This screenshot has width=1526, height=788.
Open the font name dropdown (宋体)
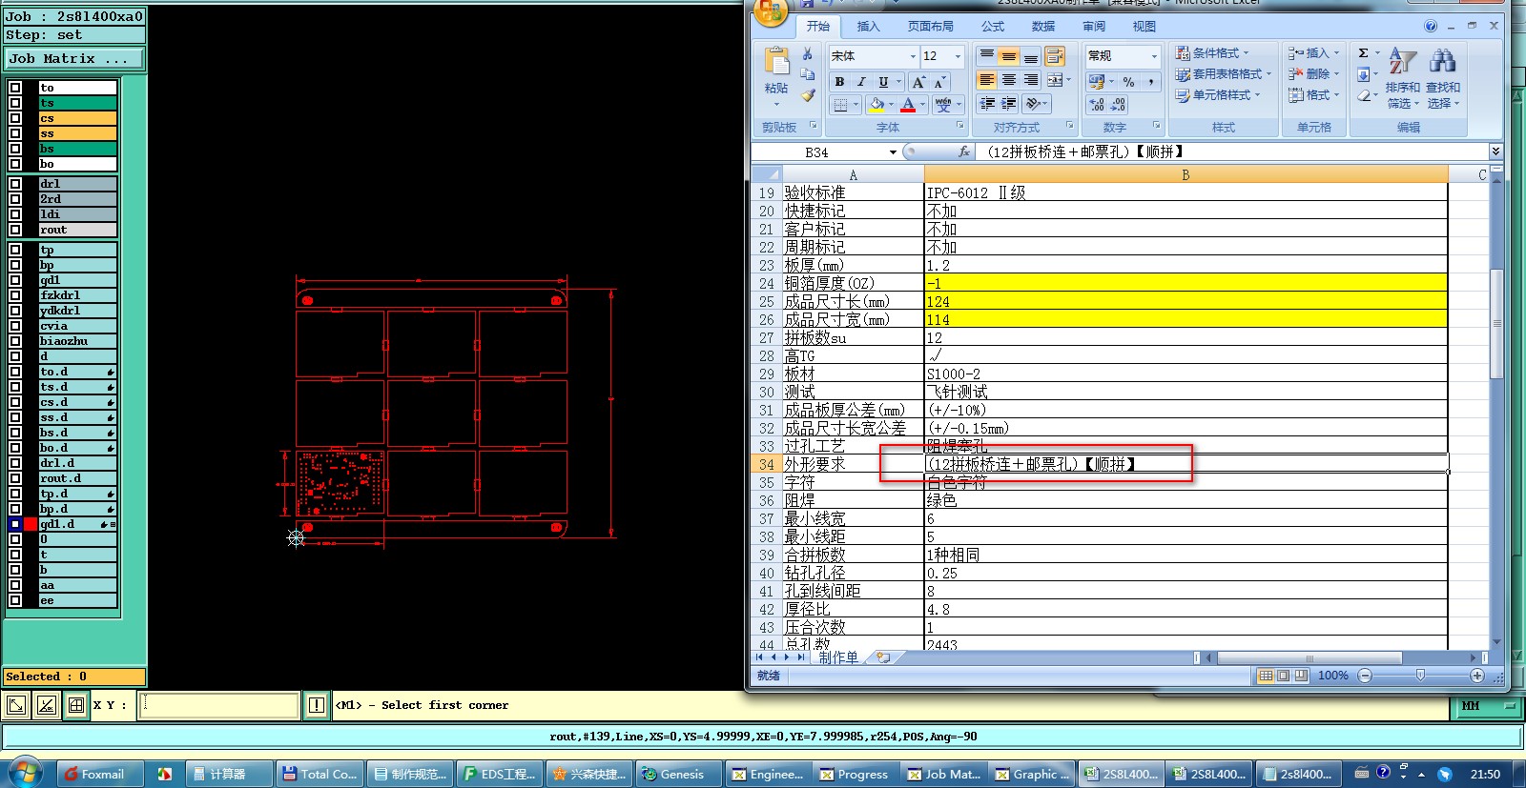[x=913, y=56]
